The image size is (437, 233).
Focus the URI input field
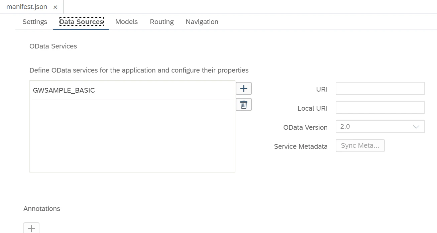(x=380, y=89)
